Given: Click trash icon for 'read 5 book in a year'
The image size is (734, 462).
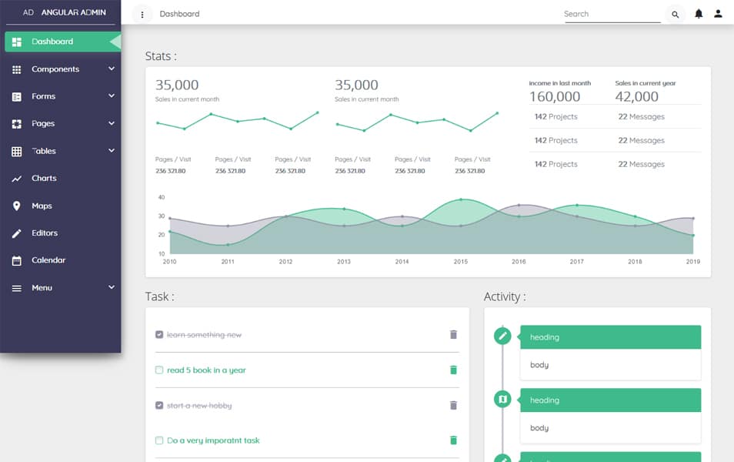Looking at the screenshot, I should (x=453, y=370).
